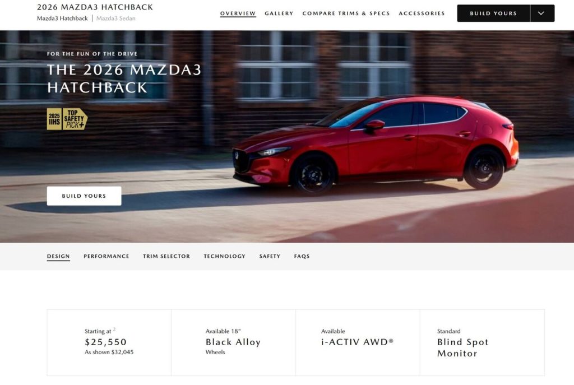574x385 pixels.
Task: Open the Accessories page link
Action: [422, 13]
